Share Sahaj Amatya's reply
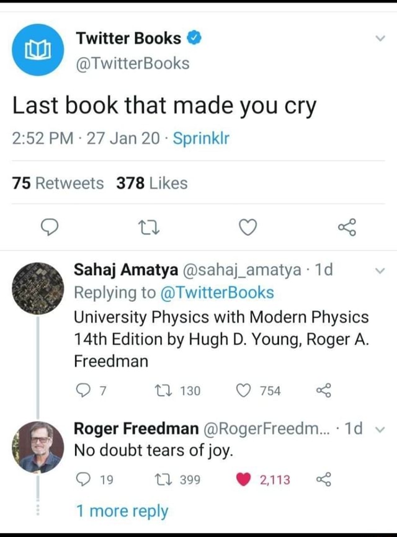 click(x=323, y=391)
